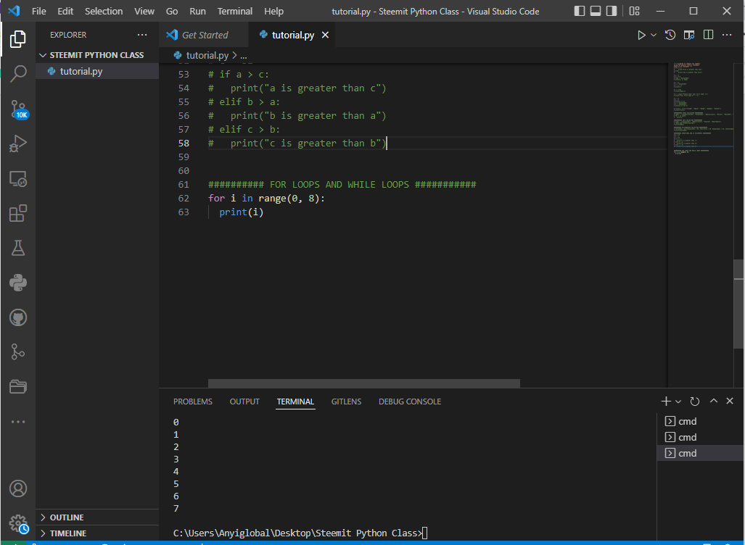
Task: Open the Terminal menu
Action: coord(235,12)
